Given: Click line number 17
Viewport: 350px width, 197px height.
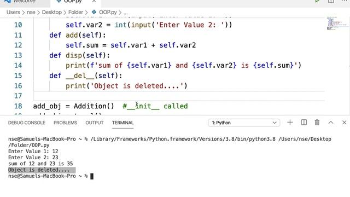Looking at the screenshot, I should (x=18, y=96).
